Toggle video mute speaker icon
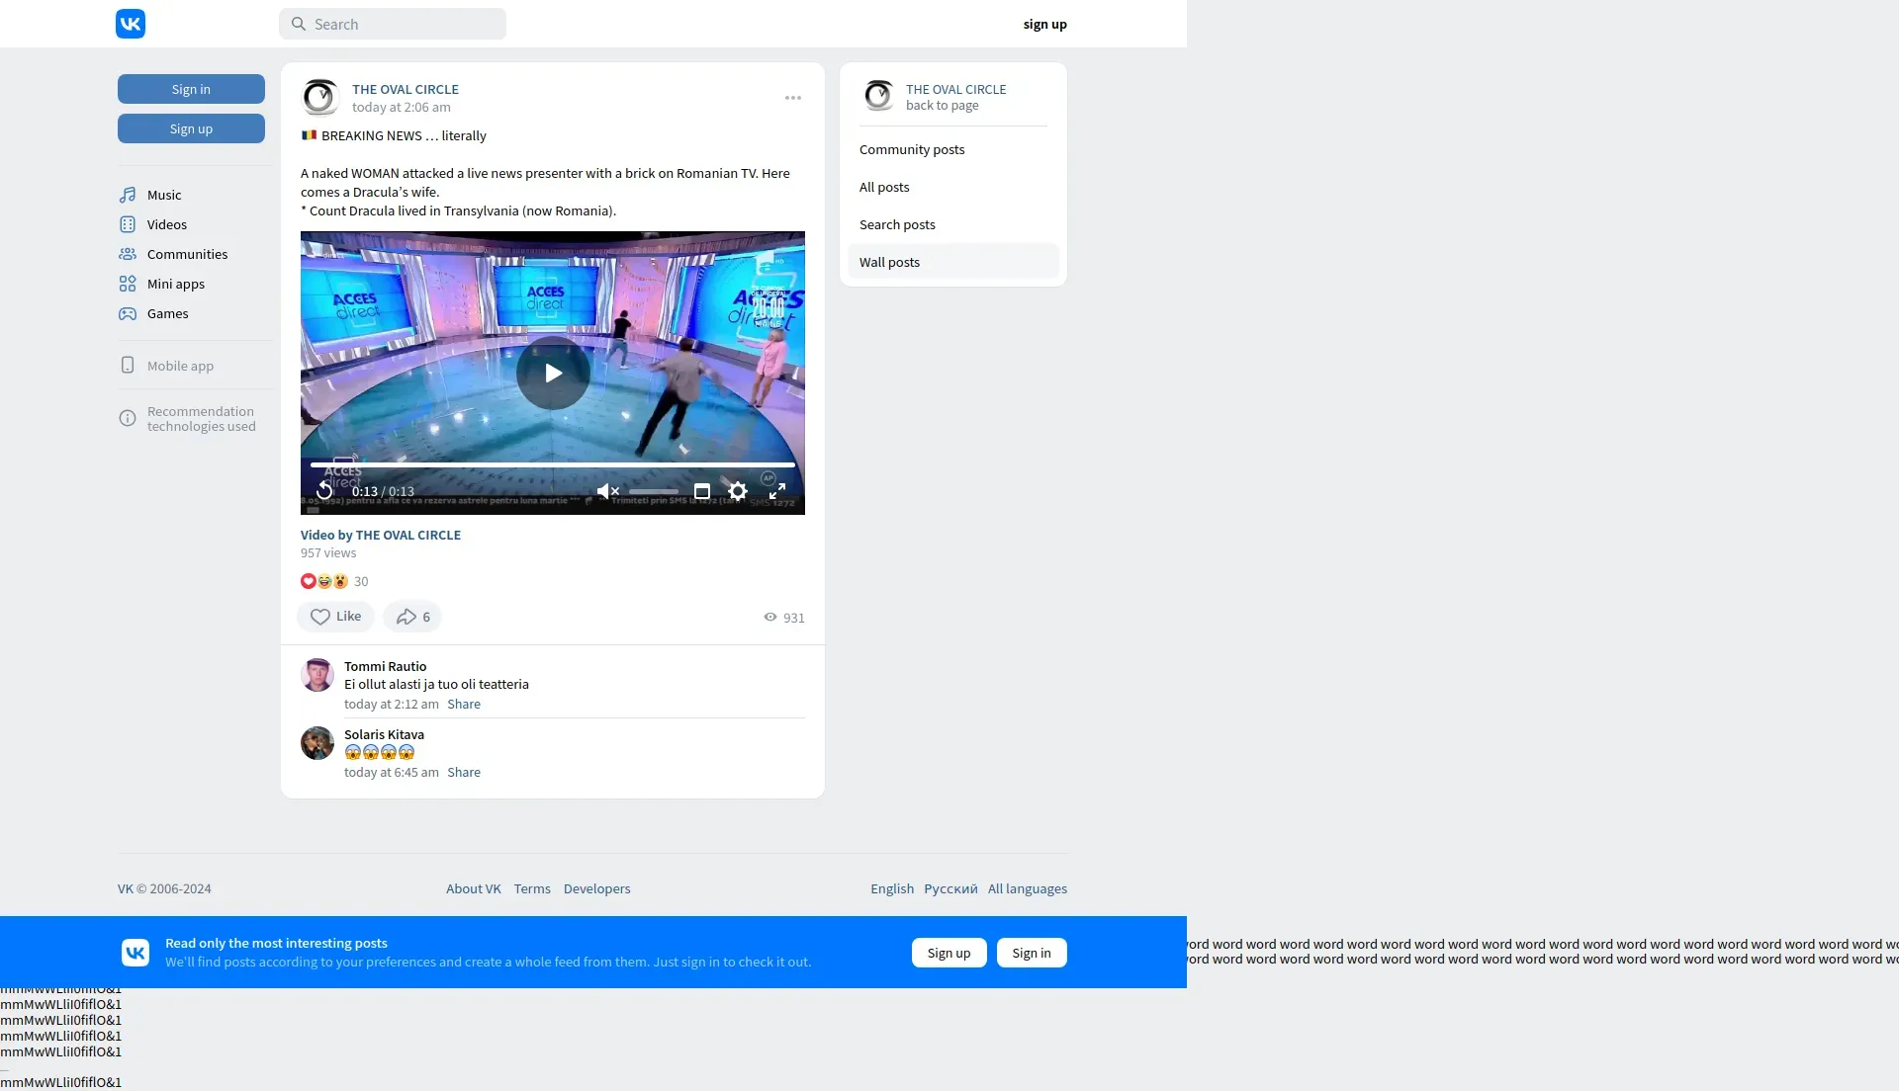 pos(607,491)
